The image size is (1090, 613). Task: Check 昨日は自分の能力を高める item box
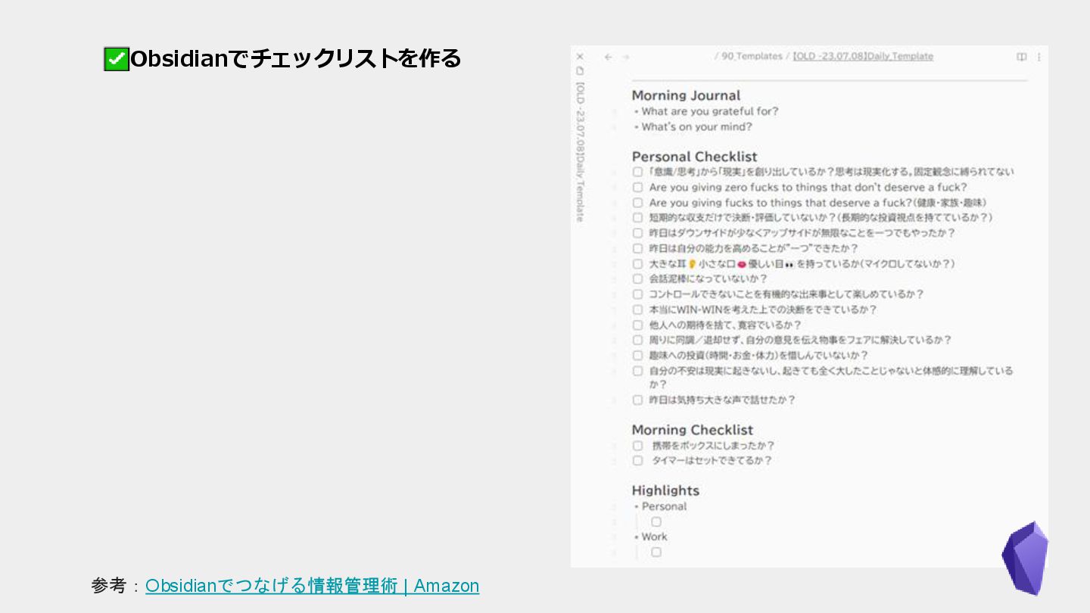(x=637, y=248)
